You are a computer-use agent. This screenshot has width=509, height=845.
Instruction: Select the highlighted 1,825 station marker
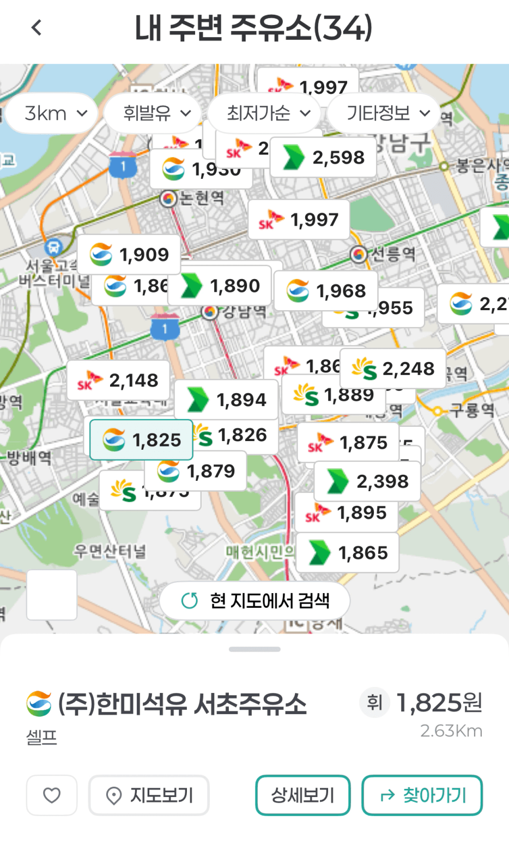click(x=141, y=440)
